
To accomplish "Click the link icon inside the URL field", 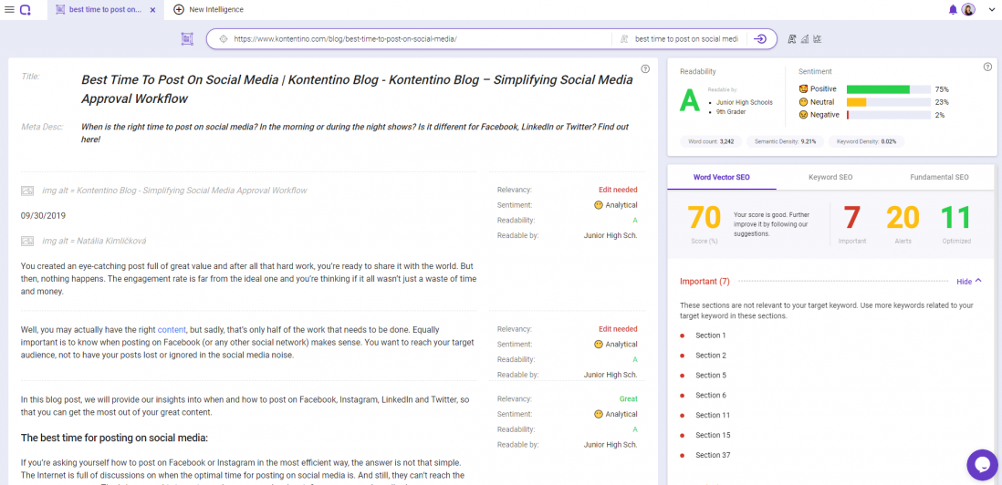I will [x=223, y=39].
